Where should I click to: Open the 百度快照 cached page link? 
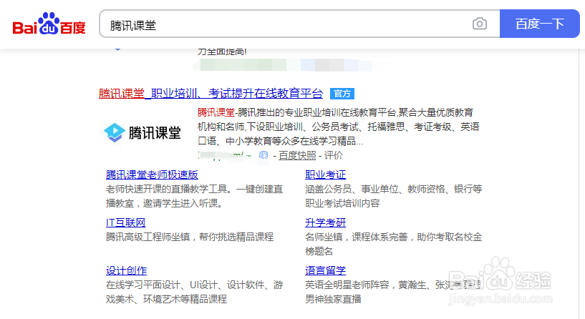point(297,155)
